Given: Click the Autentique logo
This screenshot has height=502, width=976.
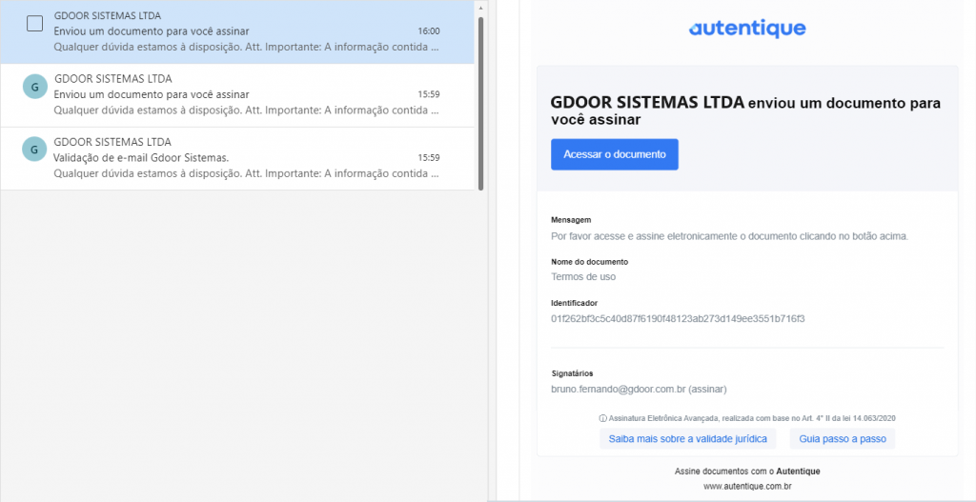Looking at the screenshot, I should (747, 28).
